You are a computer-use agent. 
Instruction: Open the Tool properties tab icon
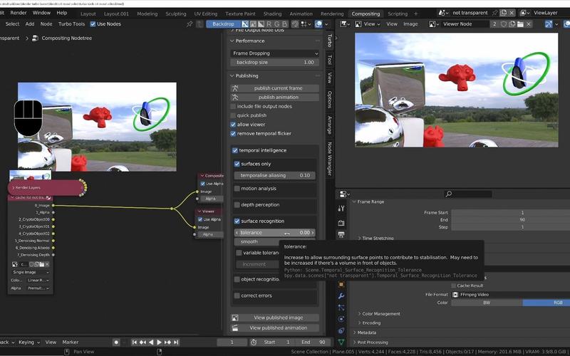(x=341, y=208)
